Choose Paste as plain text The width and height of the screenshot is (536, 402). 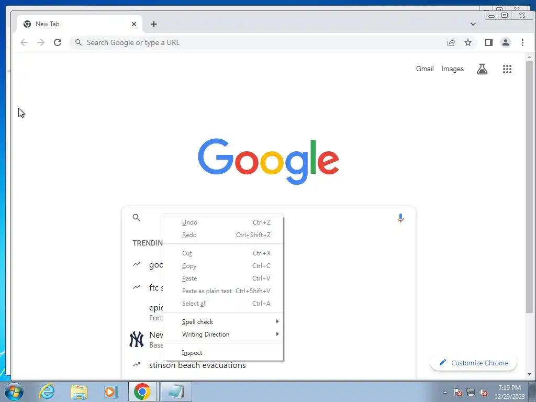(223, 291)
